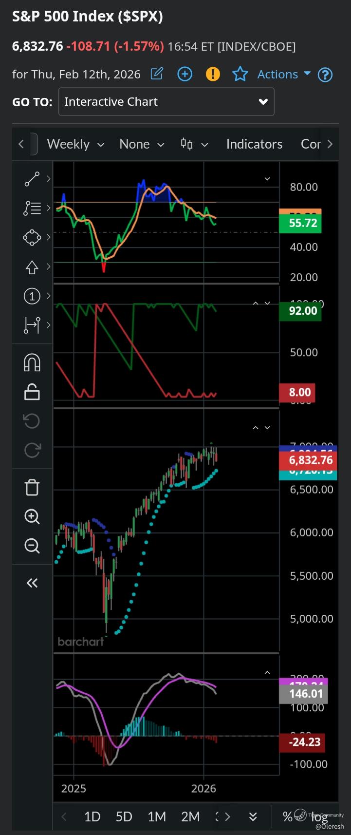Screen dimensions: 351x835
Task: Move the price pane up
Action: [256, 428]
